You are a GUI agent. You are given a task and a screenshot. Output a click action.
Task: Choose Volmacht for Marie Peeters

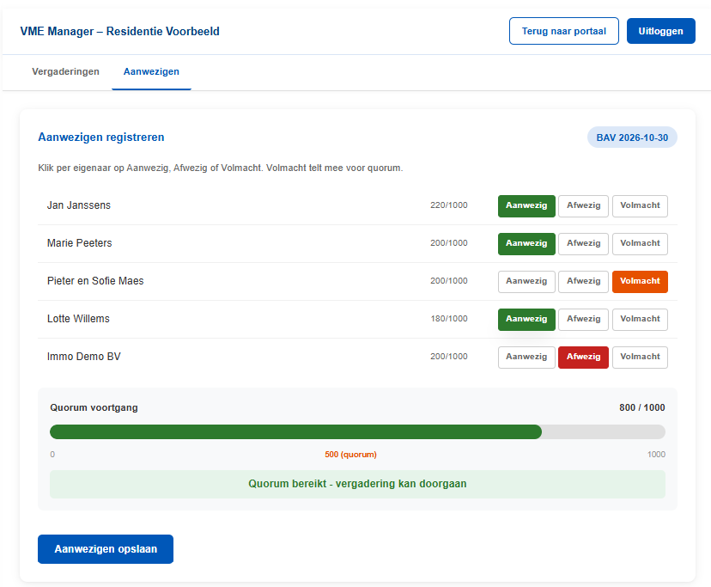[x=640, y=244]
